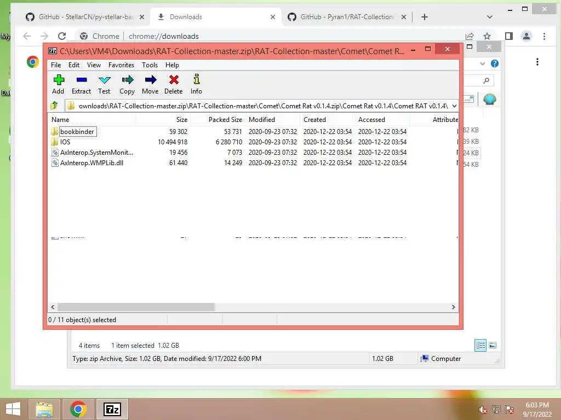Open Chrome tab search dropdown
The image size is (561, 420).
pos(490,17)
